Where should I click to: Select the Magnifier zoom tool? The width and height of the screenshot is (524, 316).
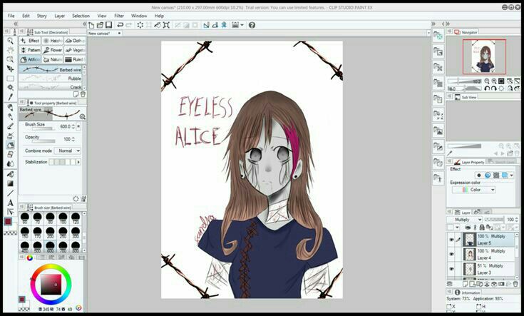pyautogui.click(x=10, y=41)
